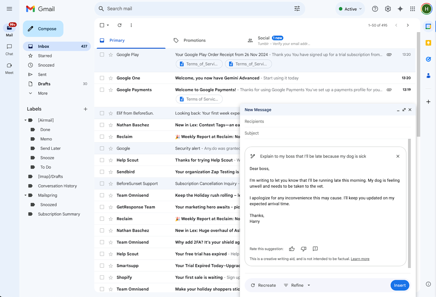Open Mail in the left rail
The image size is (436, 297).
point(9,30)
